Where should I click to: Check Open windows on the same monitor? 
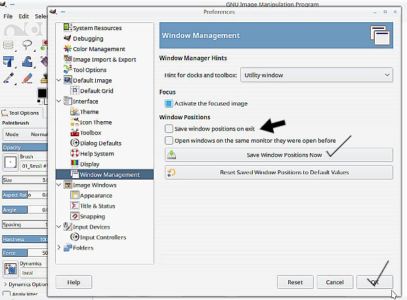tap(169, 140)
